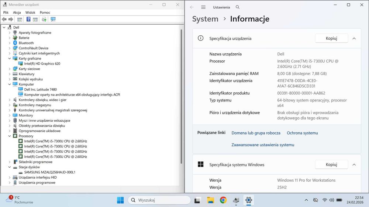Open Ochrona systemu link
The width and height of the screenshot is (369, 207).
pos(302,133)
